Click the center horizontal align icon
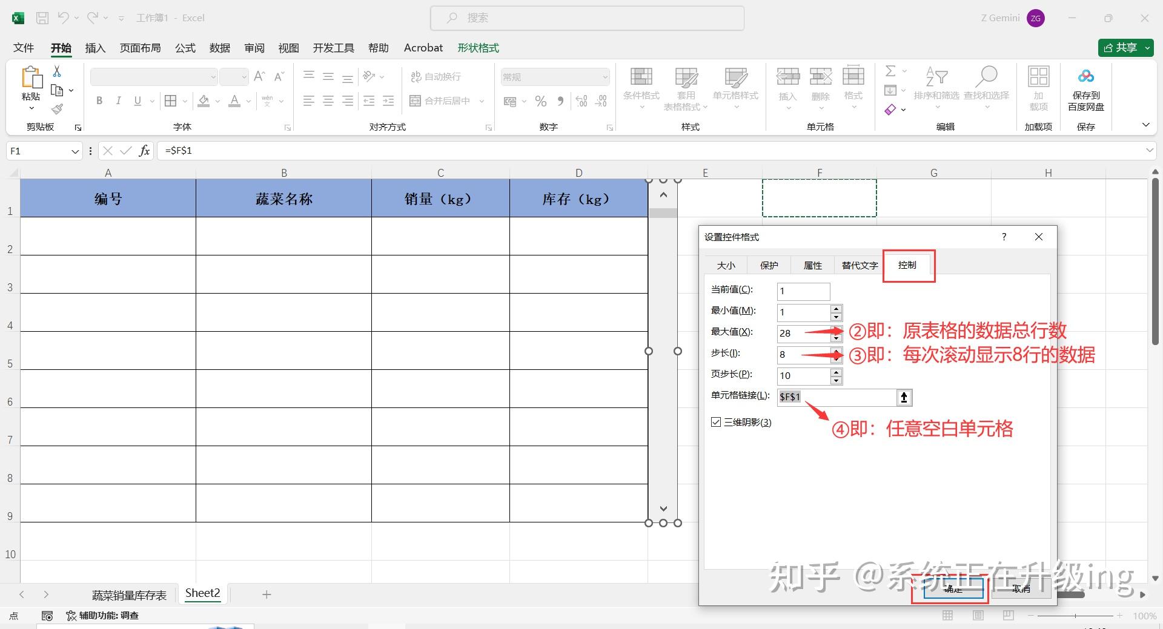 (328, 100)
